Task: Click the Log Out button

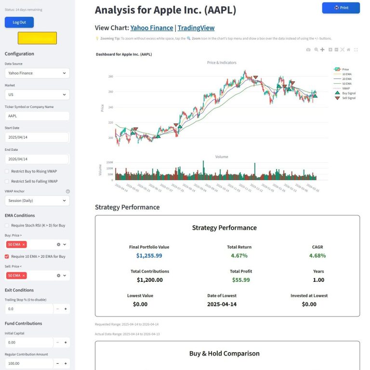Action: (19, 22)
